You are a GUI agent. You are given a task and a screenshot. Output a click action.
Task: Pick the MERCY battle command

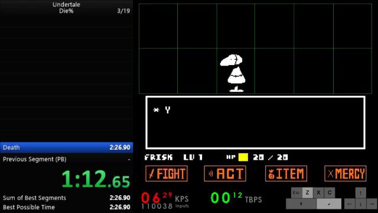tap(345, 173)
